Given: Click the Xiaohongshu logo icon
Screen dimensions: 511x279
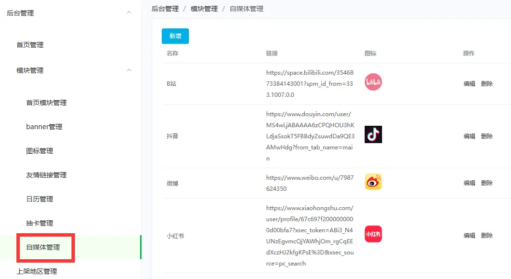Looking at the screenshot, I should pos(373,234).
